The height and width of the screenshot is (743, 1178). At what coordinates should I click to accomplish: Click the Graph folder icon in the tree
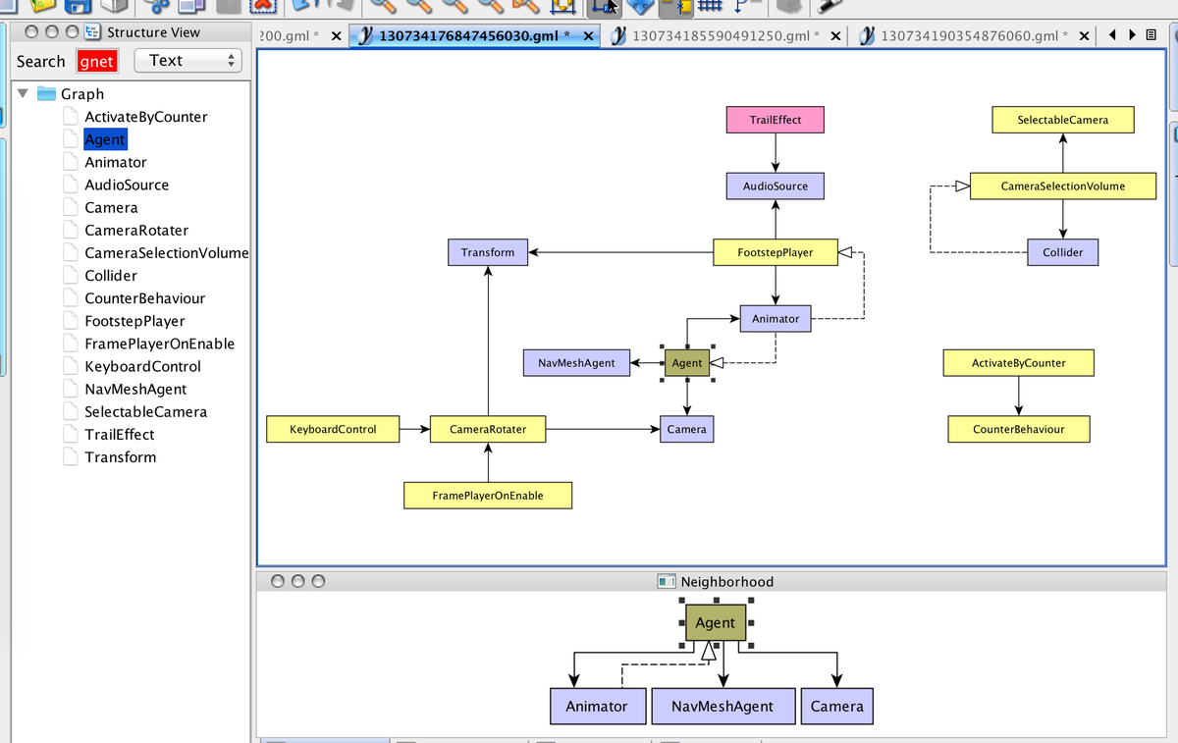pyautogui.click(x=46, y=94)
